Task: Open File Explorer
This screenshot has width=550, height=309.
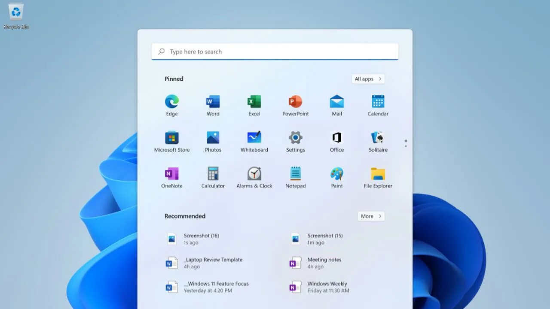Action: [378, 178]
